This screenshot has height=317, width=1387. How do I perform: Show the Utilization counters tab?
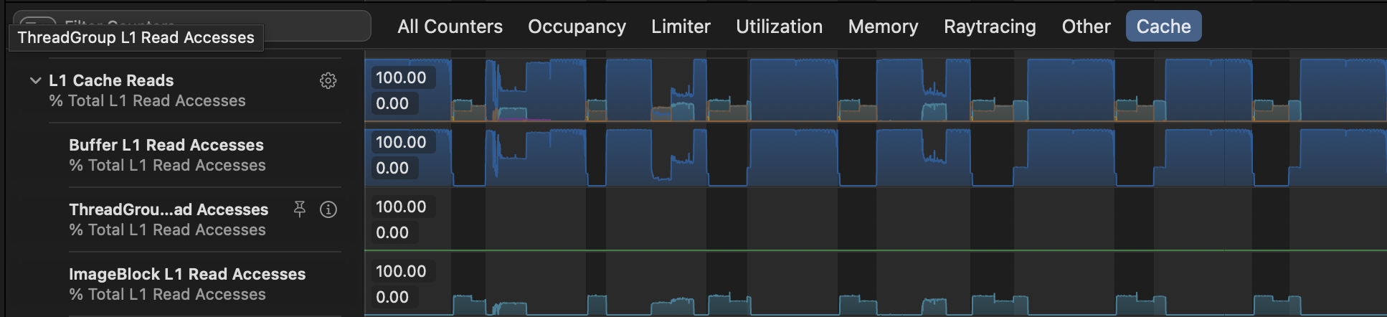(x=779, y=27)
